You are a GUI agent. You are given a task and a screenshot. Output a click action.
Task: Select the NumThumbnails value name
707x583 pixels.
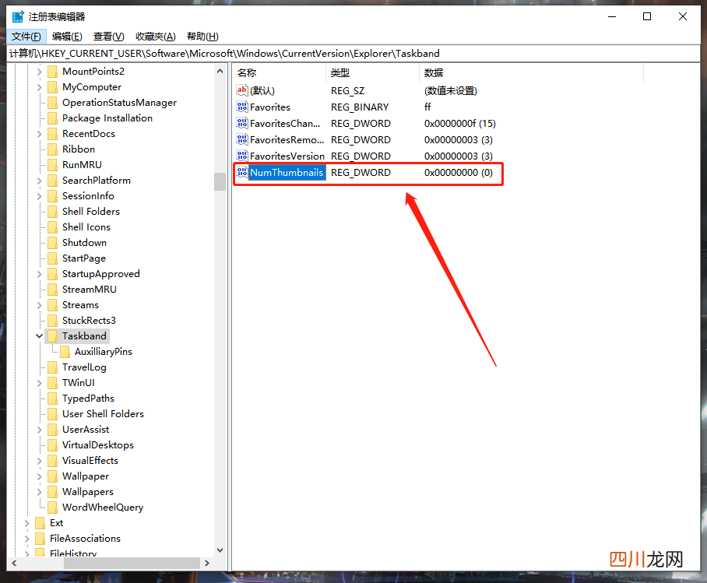point(287,172)
